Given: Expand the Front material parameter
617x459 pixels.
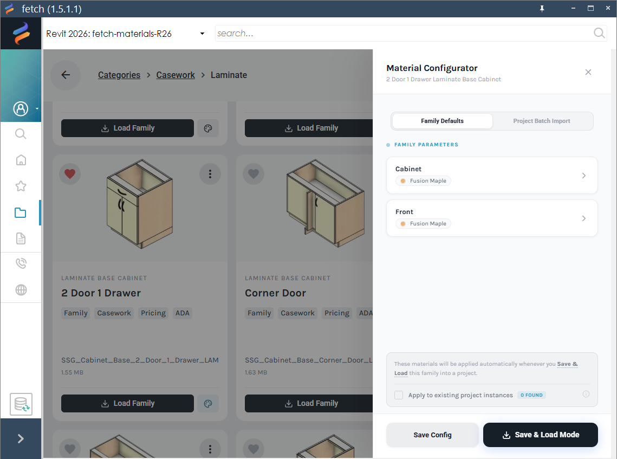Looking at the screenshot, I should pyautogui.click(x=492, y=218).
